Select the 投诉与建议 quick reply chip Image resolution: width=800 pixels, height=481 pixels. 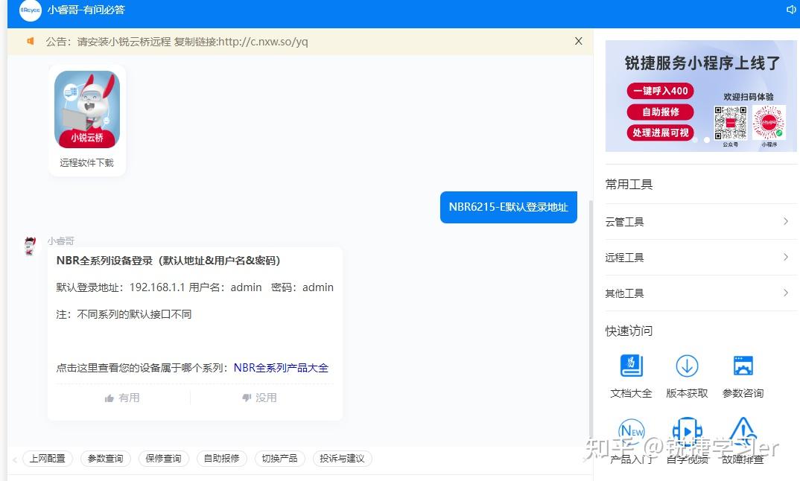pyautogui.click(x=343, y=459)
